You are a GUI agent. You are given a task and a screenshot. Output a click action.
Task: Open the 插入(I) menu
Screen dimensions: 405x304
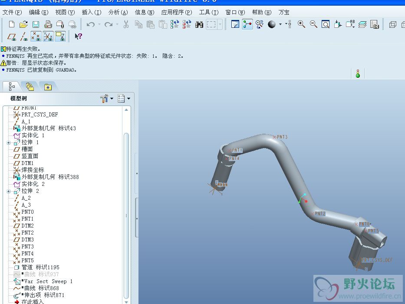(92, 12)
